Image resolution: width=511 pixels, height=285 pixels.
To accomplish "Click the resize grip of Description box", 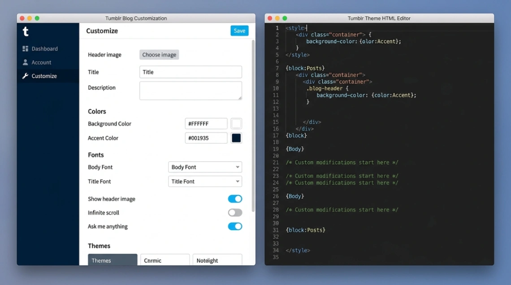I will (x=240, y=98).
